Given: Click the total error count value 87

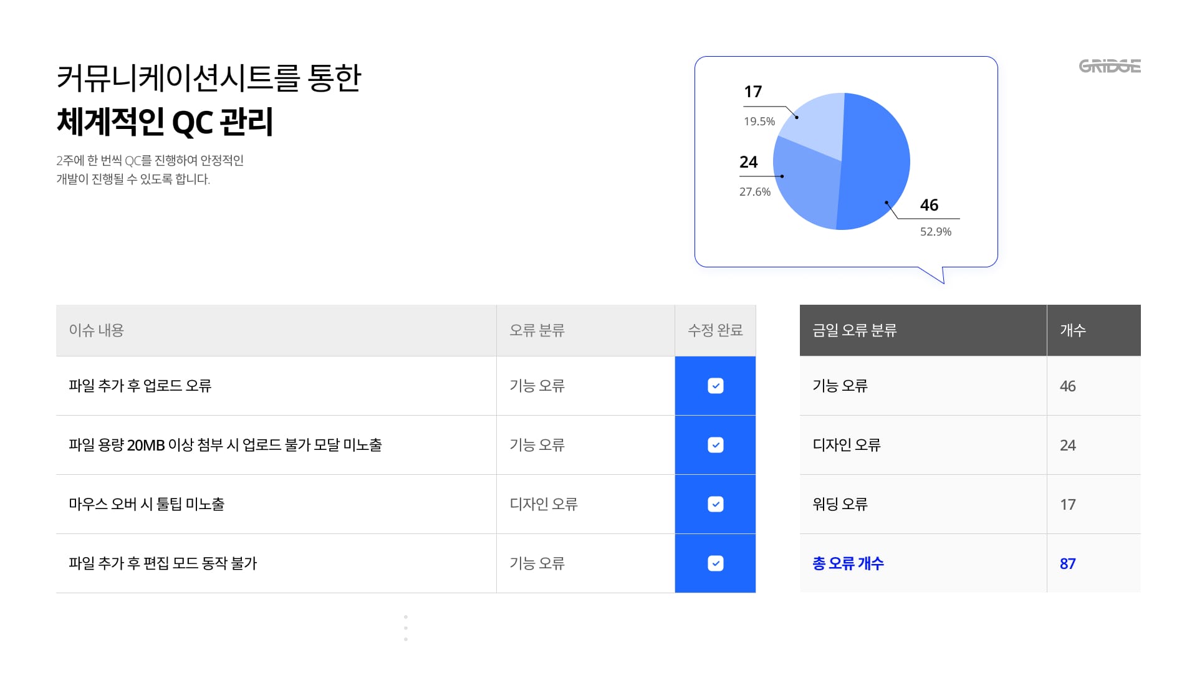Looking at the screenshot, I should point(1067,563).
